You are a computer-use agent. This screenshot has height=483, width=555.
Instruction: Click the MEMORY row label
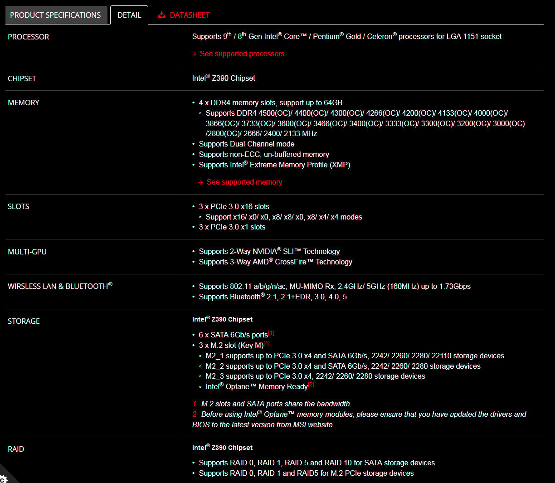click(x=24, y=102)
